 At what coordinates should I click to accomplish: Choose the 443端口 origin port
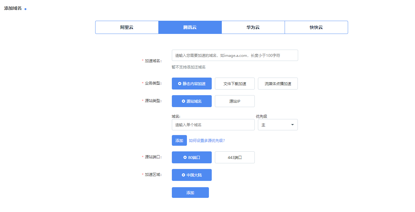pos(235,157)
